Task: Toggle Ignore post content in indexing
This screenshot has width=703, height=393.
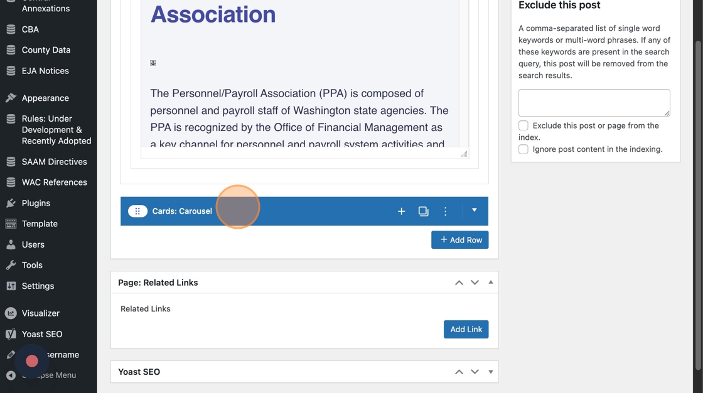Action: (523, 149)
